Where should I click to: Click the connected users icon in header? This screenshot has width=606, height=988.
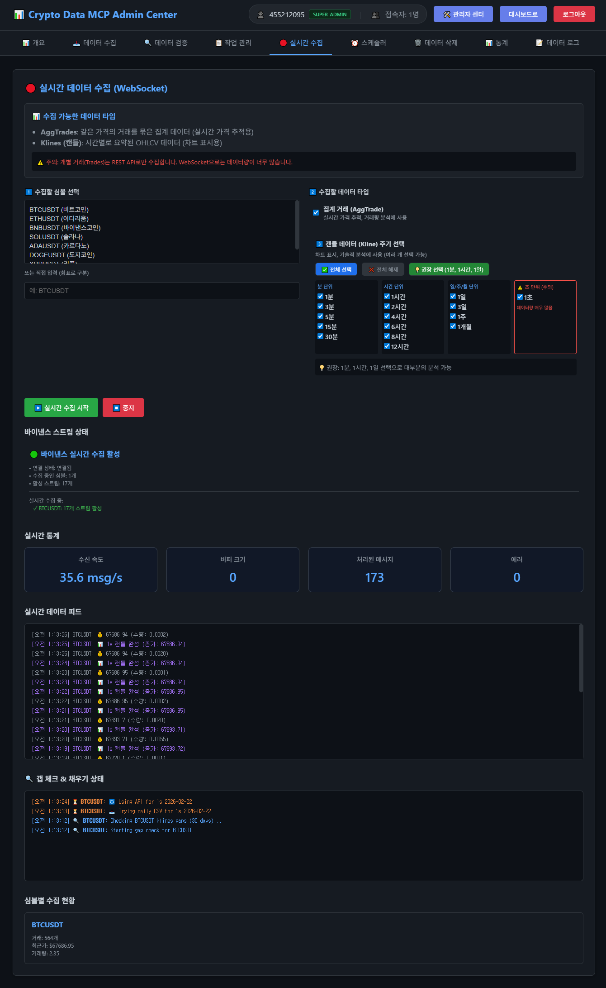tap(375, 15)
